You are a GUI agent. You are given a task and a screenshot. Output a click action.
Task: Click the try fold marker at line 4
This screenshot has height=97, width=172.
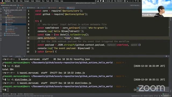(34, 21)
